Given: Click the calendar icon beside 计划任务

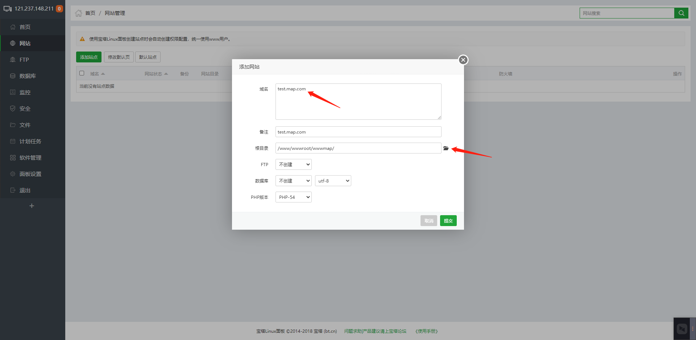Looking at the screenshot, I should (13, 141).
